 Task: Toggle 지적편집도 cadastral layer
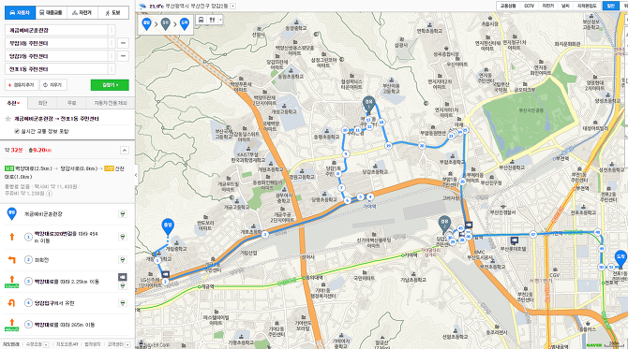587,6
